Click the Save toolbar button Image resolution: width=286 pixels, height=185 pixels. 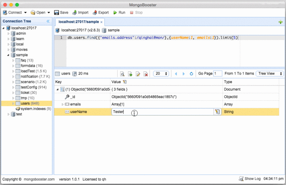pos(61,12)
